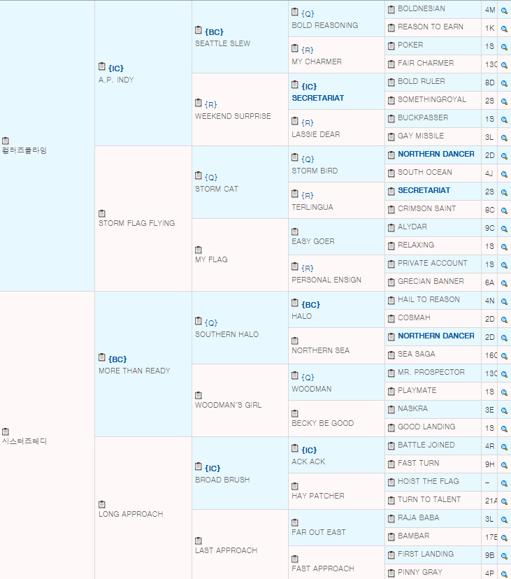Select the TERLINGUA name
Image resolution: width=511 pixels, height=579 pixels.
coord(312,207)
